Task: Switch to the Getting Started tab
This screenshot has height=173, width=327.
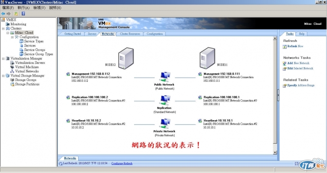Action: point(72,34)
